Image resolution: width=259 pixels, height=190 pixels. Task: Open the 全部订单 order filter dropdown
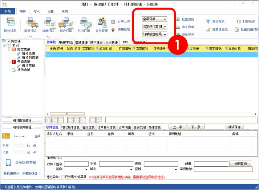pos(154,19)
